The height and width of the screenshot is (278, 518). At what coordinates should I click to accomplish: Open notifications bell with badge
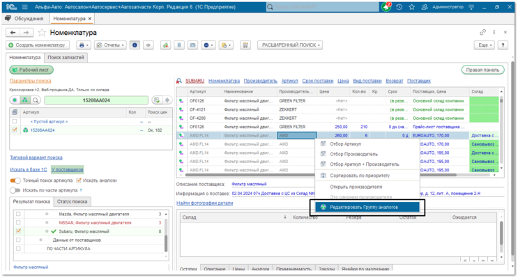tap(386, 6)
